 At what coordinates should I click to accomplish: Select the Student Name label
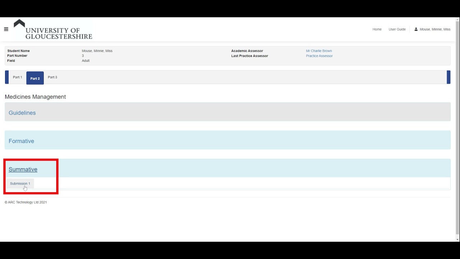pyautogui.click(x=18, y=51)
